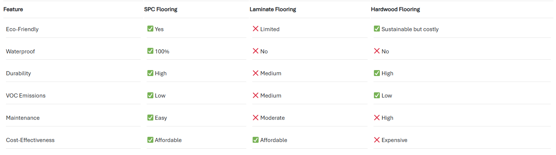
Task: Click the Cost-Effectiveness row label
Action: tap(30, 140)
